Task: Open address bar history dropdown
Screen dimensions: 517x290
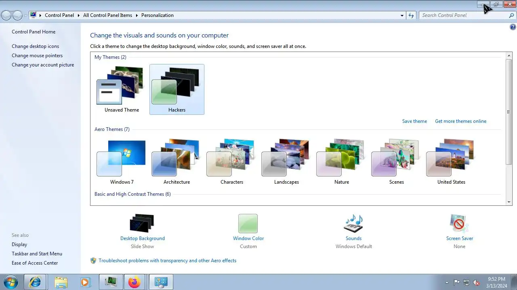Action: click(x=402, y=16)
